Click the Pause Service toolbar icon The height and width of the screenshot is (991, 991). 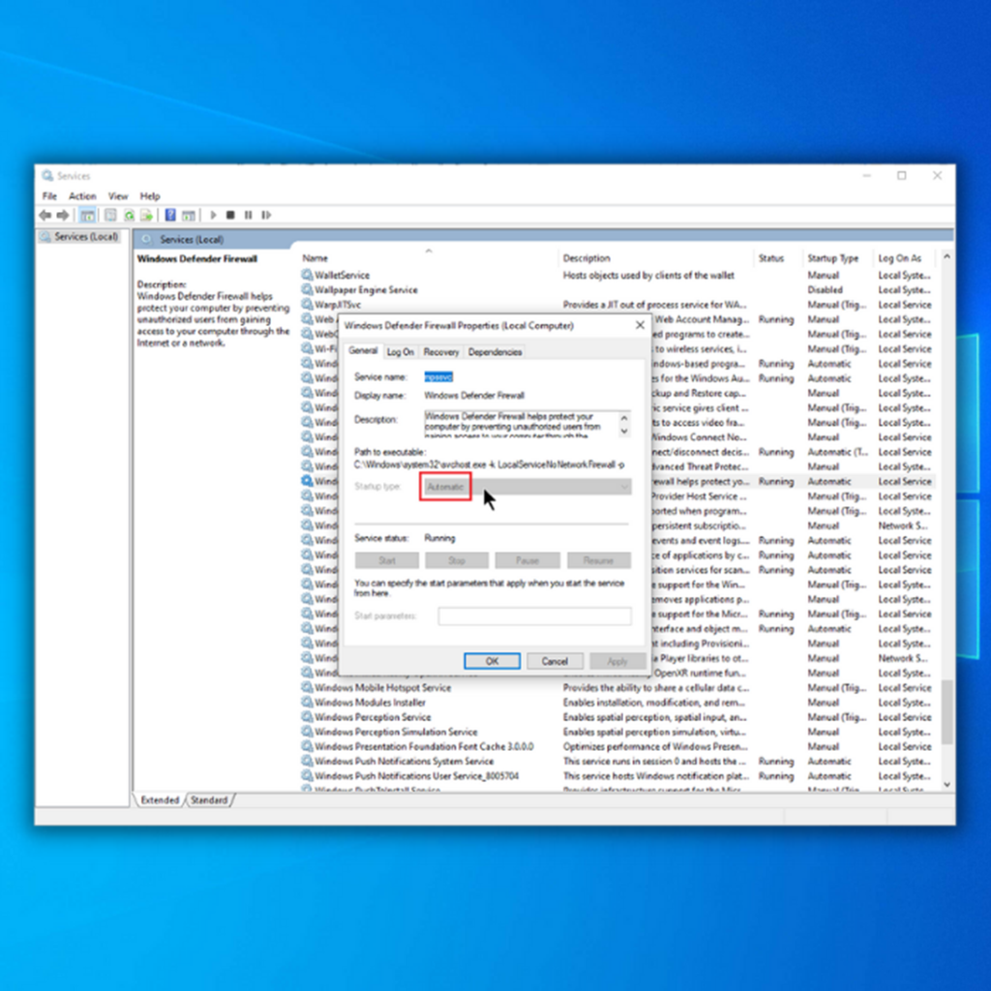click(249, 215)
